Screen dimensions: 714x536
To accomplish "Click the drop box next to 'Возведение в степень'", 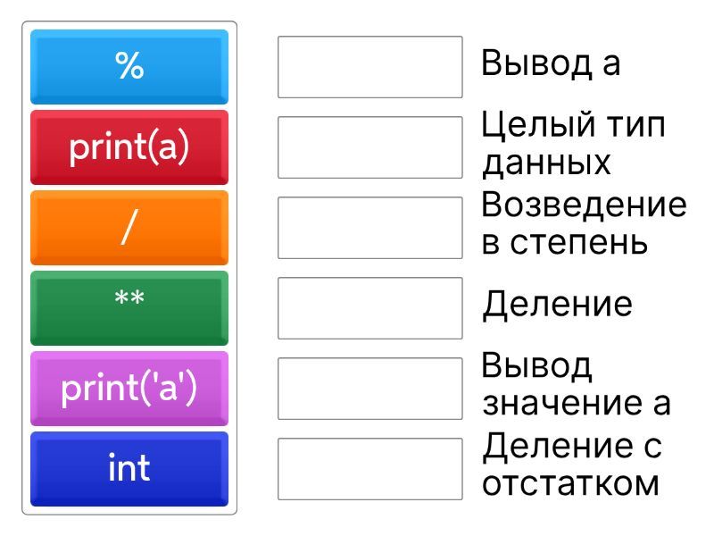I will click(369, 228).
